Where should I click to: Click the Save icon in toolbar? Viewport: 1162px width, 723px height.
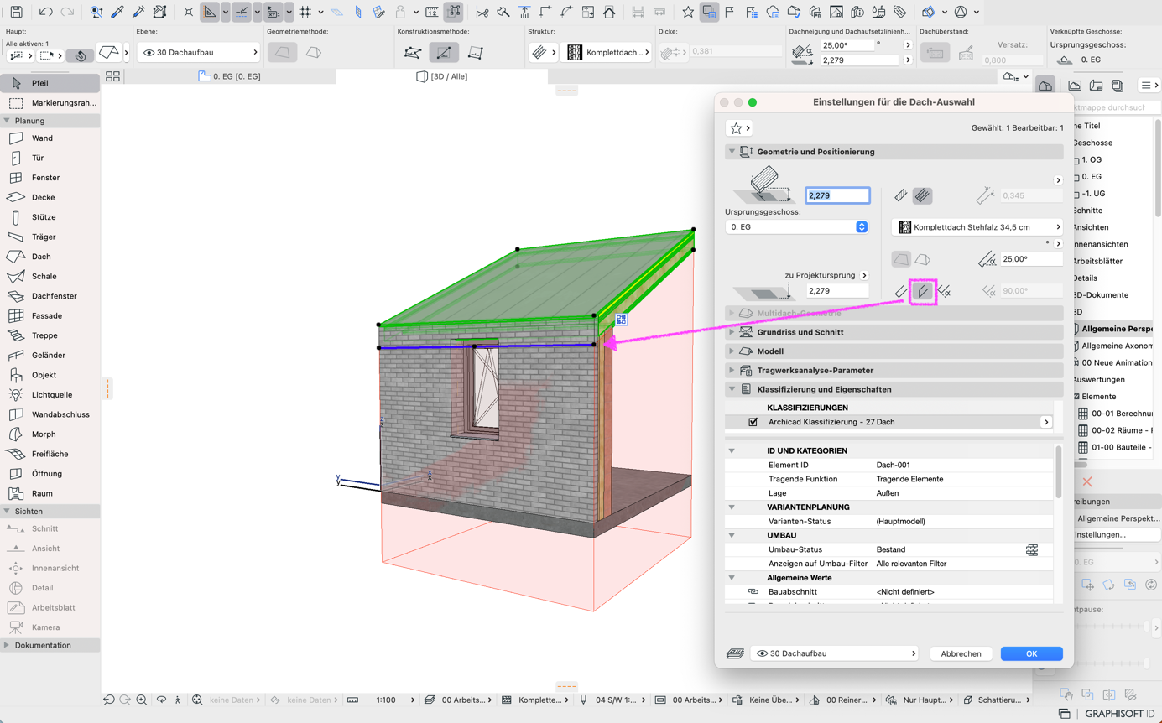tap(16, 12)
